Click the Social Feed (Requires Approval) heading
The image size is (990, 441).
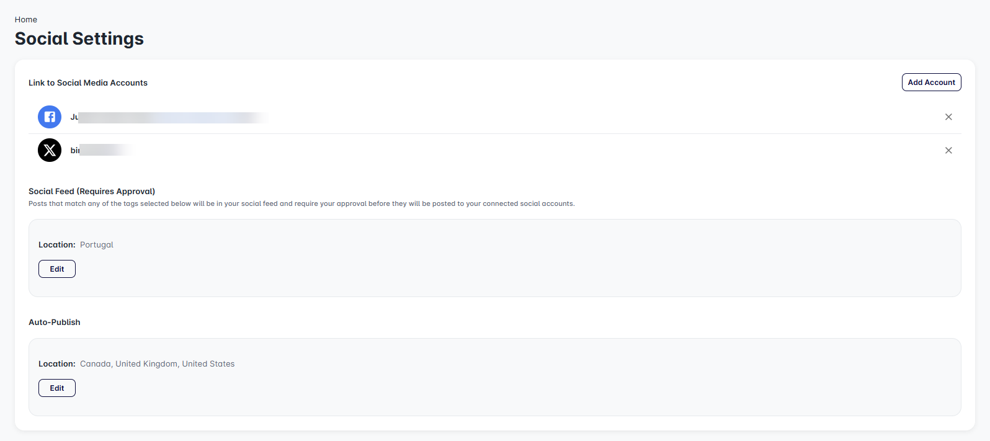tap(92, 192)
